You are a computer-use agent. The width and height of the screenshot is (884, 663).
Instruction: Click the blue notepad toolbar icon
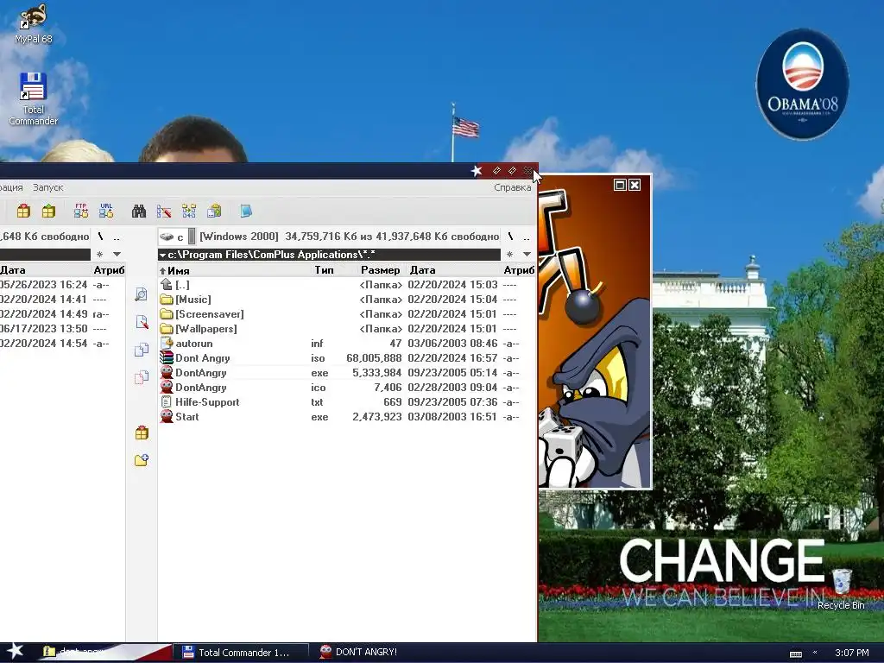[246, 212]
